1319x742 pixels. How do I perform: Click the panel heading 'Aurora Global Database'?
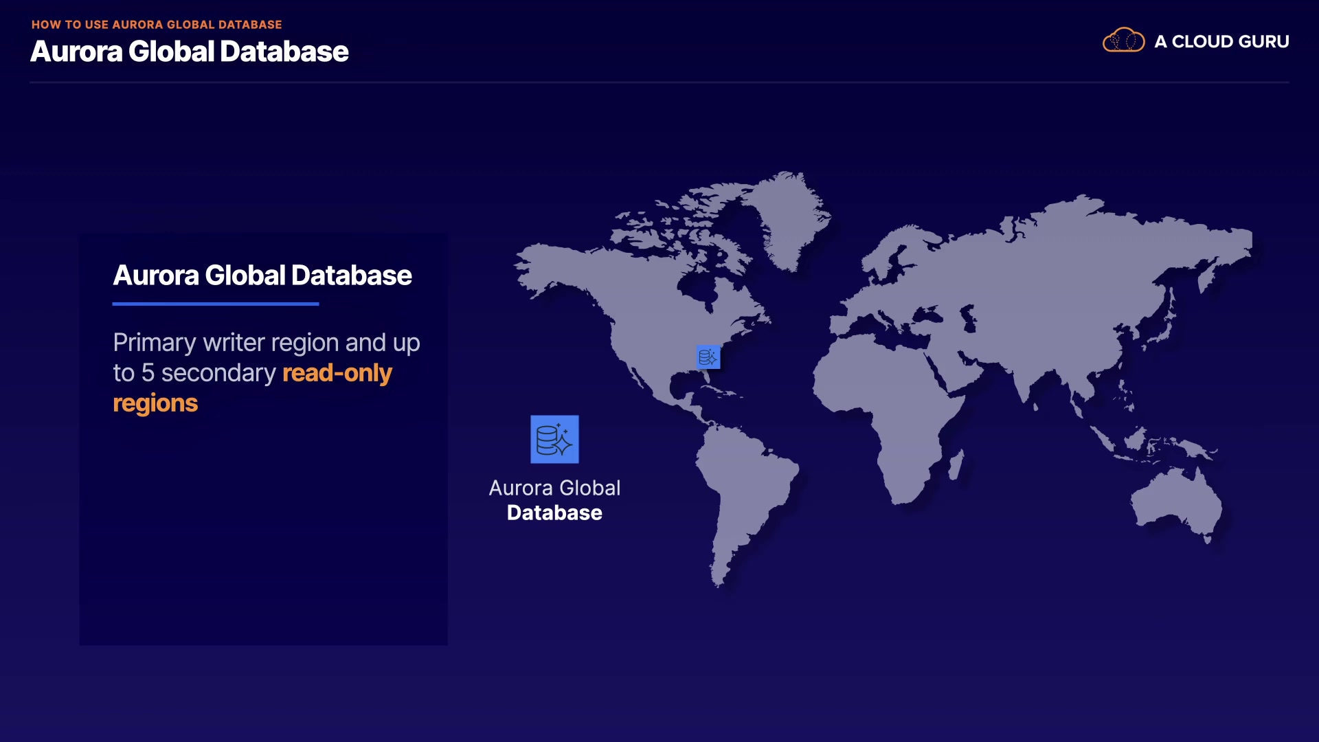click(262, 276)
